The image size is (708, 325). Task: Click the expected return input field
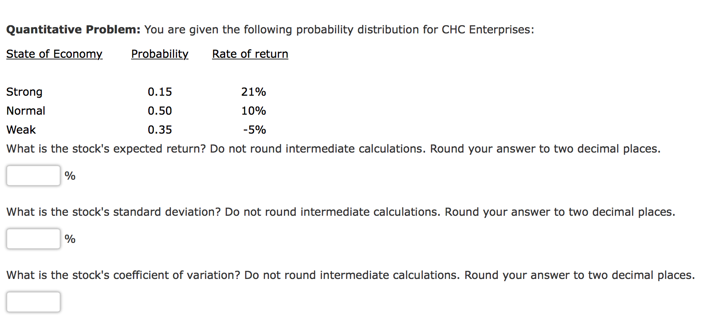tap(33, 175)
